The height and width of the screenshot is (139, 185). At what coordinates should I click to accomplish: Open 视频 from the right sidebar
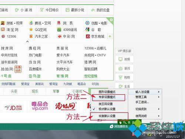[124, 59]
